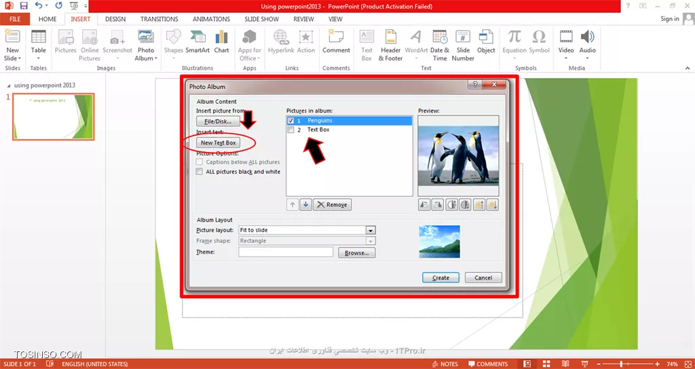Expand the Audio dropdown arrow

(588, 58)
